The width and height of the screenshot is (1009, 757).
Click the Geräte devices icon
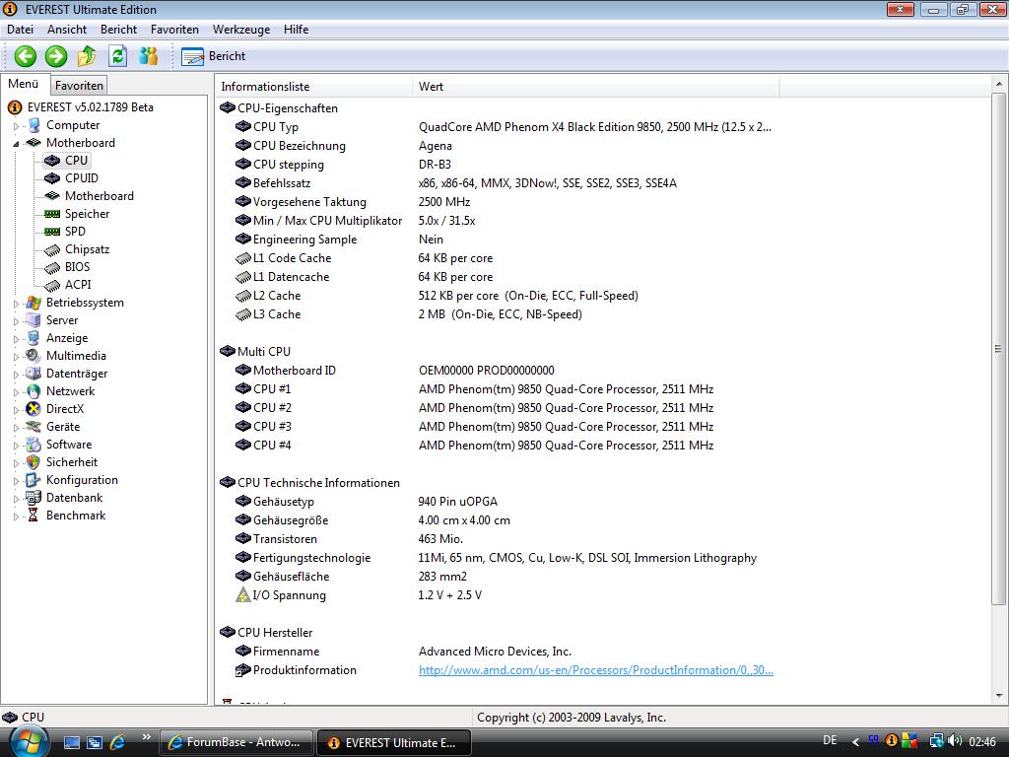pyautogui.click(x=33, y=427)
